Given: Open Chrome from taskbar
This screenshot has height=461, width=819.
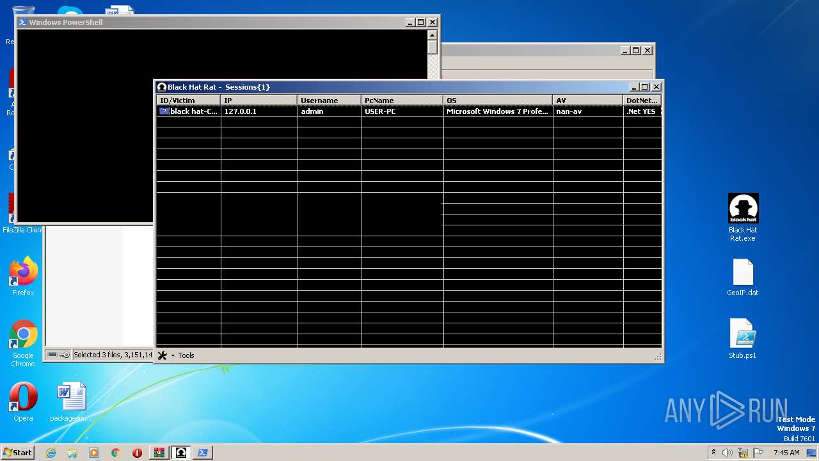Looking at the screenshot, I should pyautogui.click(x=116, y=453).
